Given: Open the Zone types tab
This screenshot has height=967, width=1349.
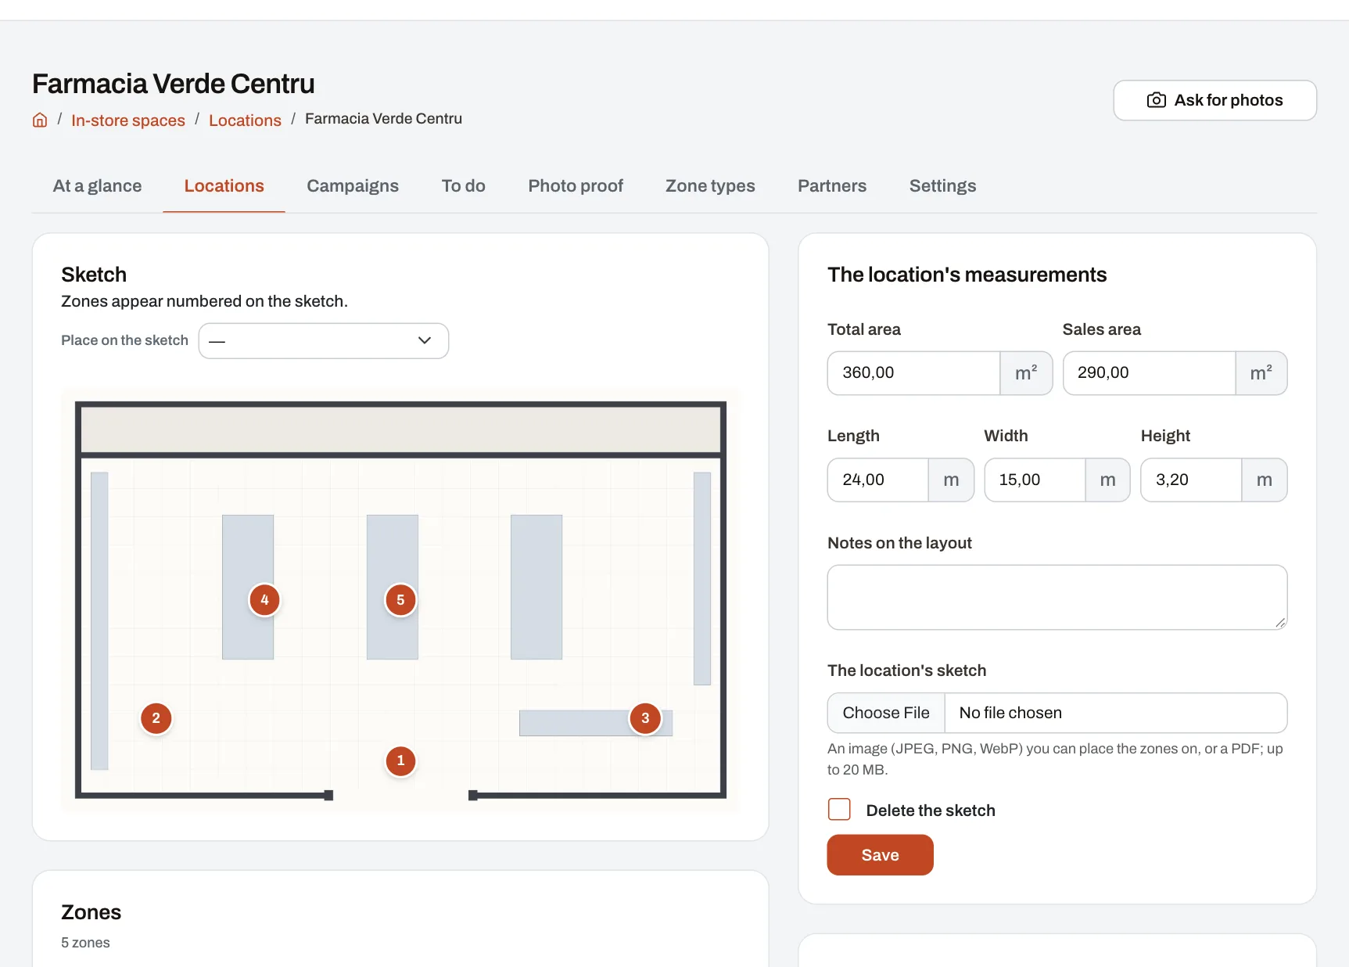Looking at the screenshot, I should coord(710,186).
